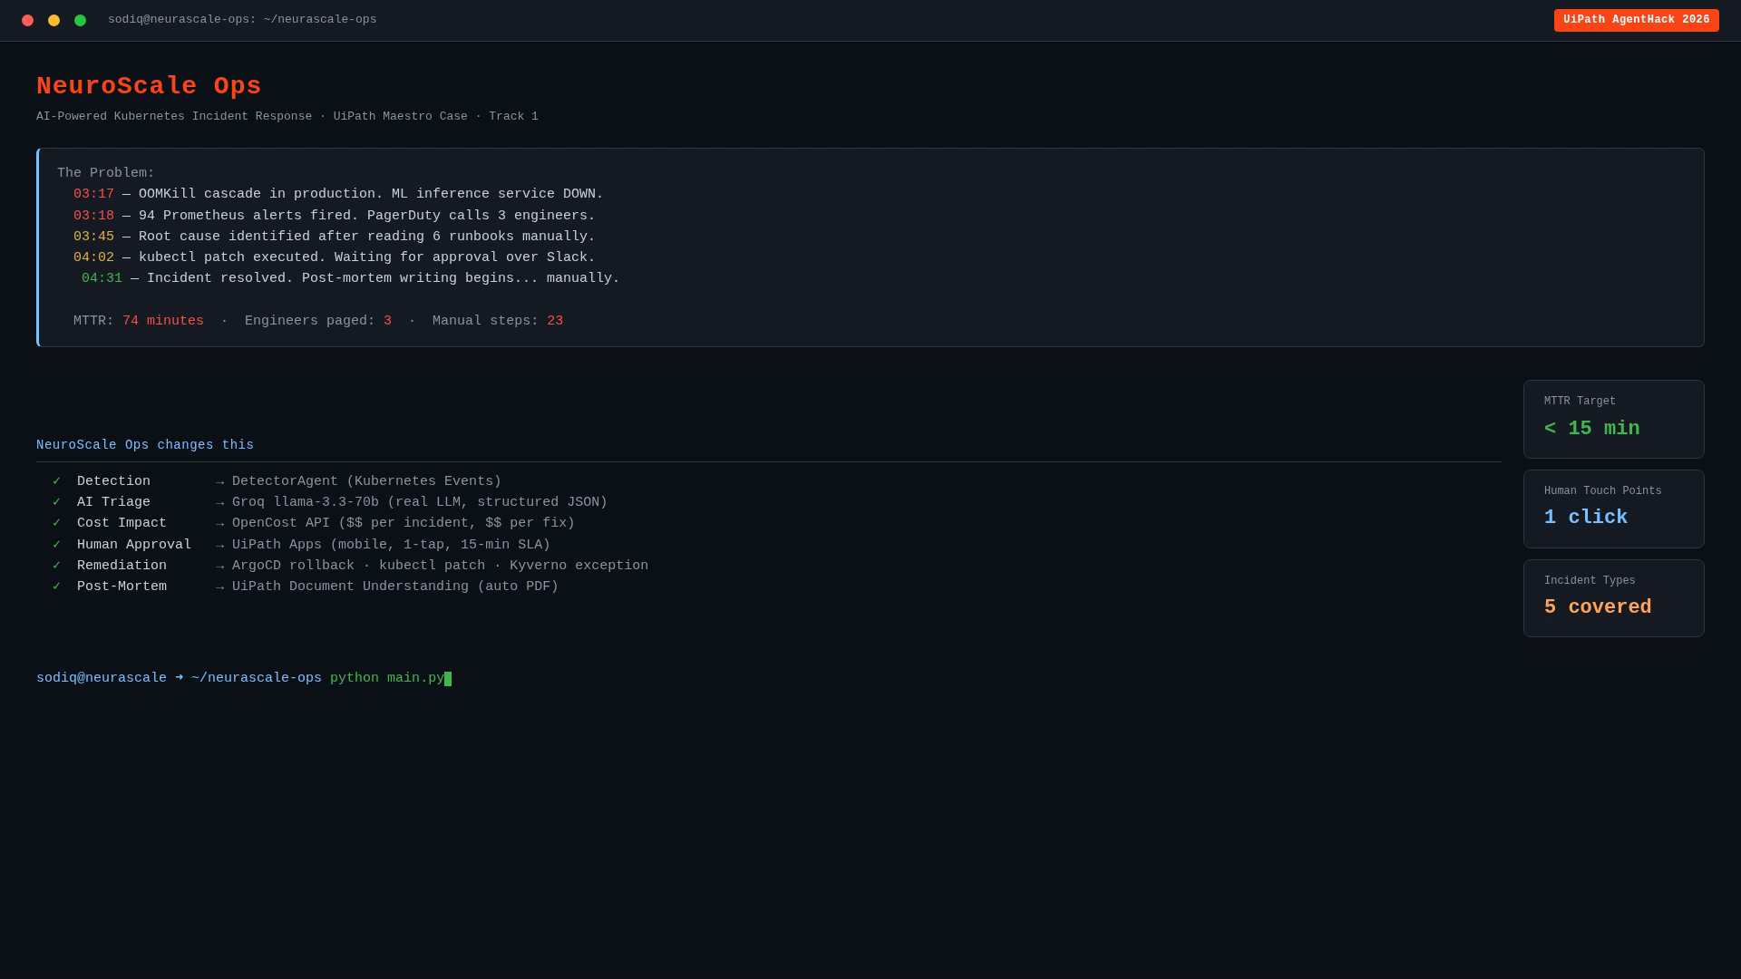Click the arrow in the Human Approval row

(219, 546)
